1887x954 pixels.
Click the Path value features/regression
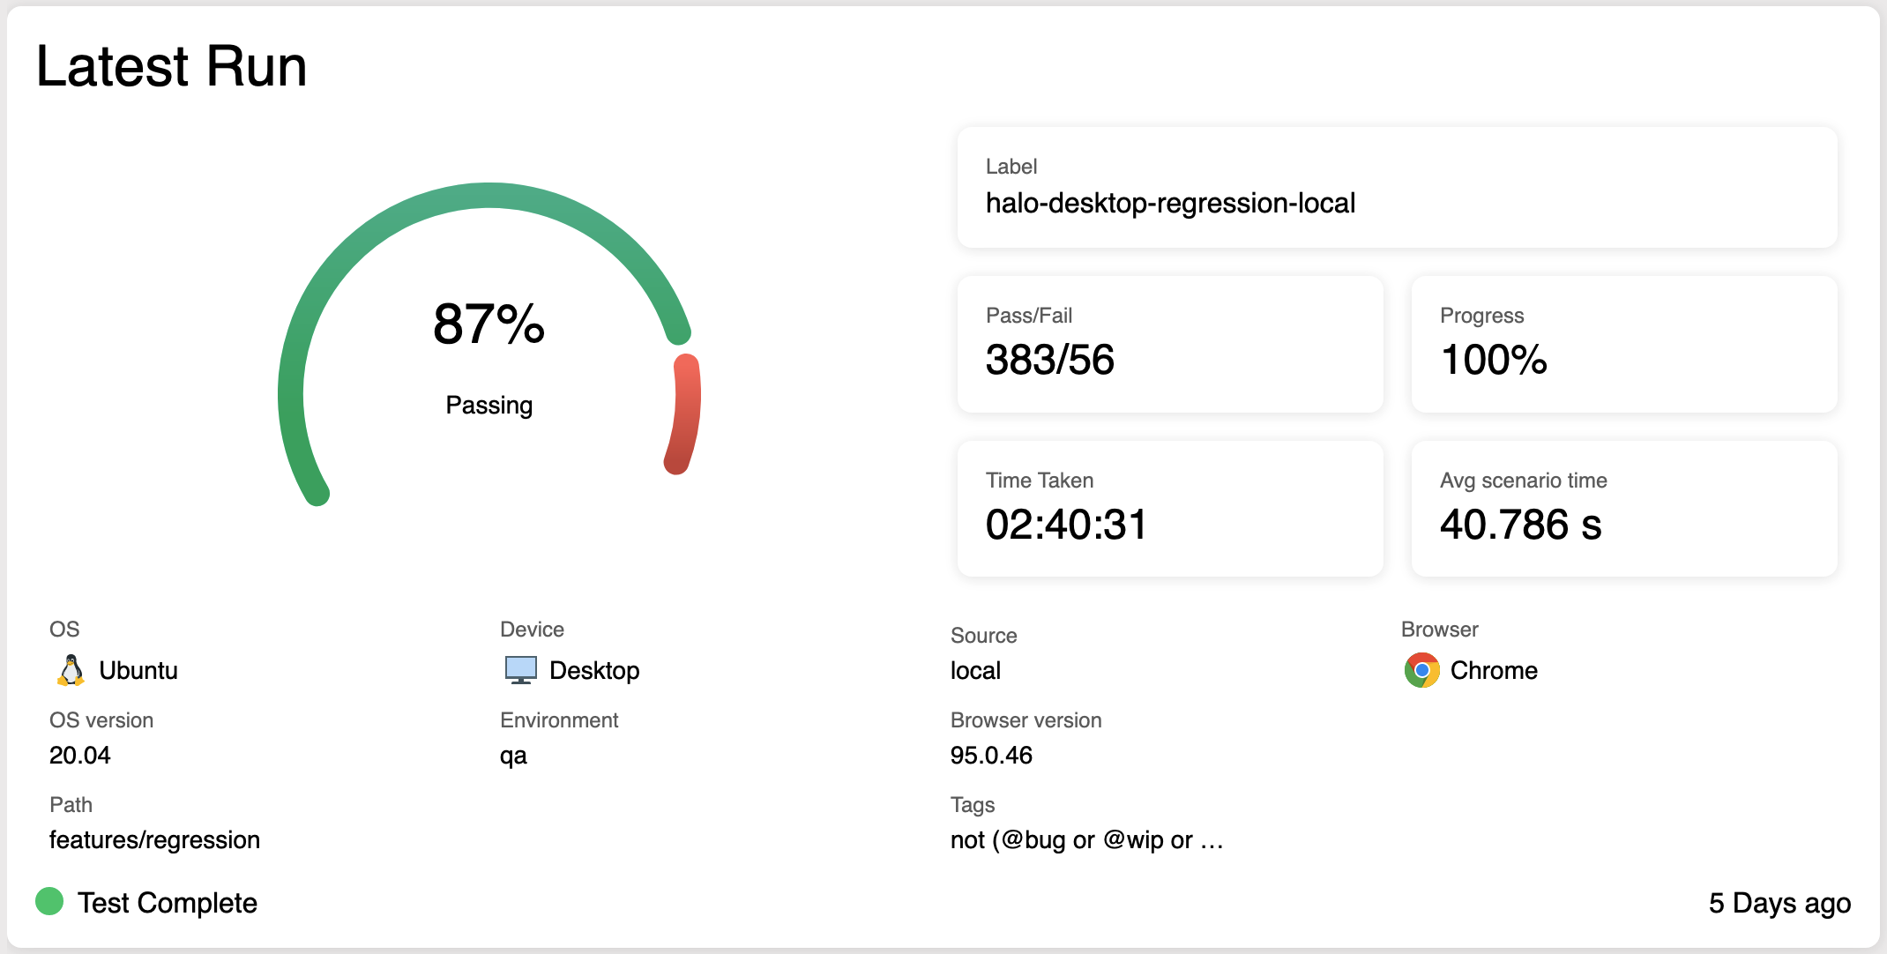coord(154,840)
